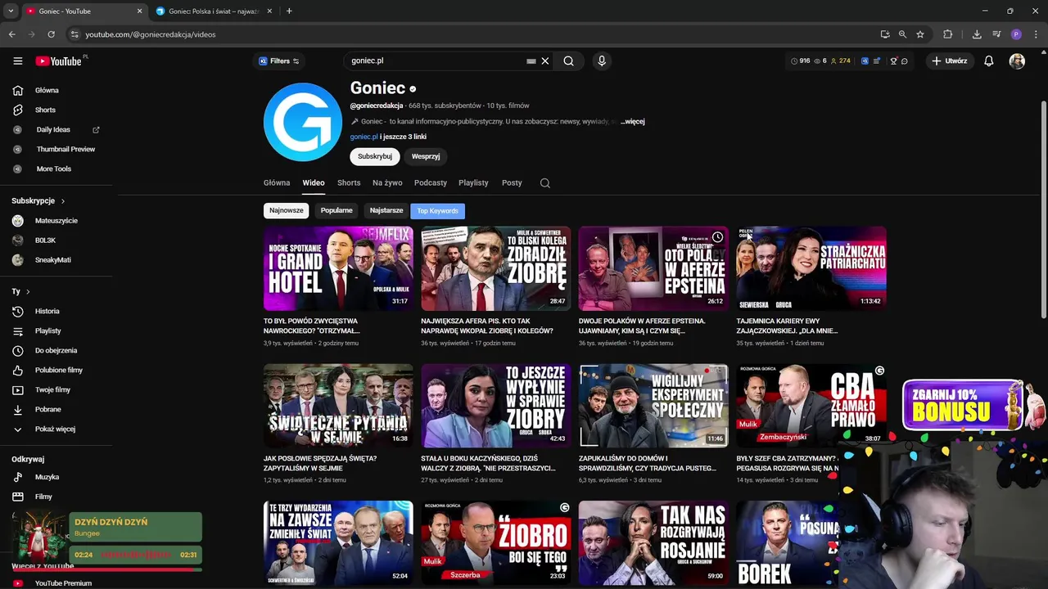Open notifications bell

(989, 61)
